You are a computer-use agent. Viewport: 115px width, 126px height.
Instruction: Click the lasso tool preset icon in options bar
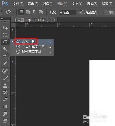click(8, 12)
